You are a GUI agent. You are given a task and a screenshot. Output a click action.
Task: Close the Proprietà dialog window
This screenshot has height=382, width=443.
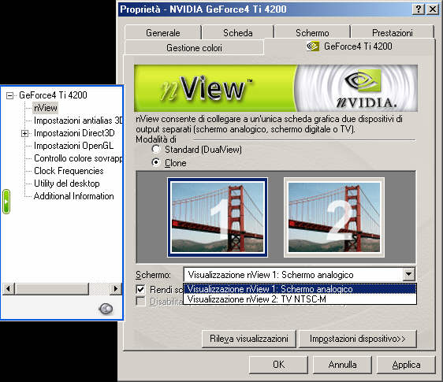click(433, 9)
